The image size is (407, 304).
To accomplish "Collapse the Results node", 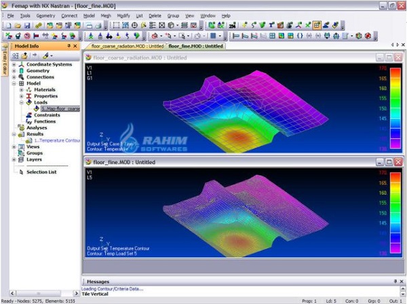I will (14, 134).
